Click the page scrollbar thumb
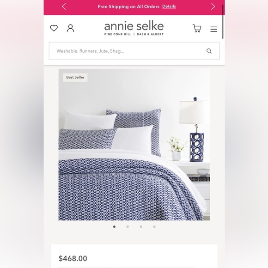Screen dimensions: 268x268 (x=223, y=22)
